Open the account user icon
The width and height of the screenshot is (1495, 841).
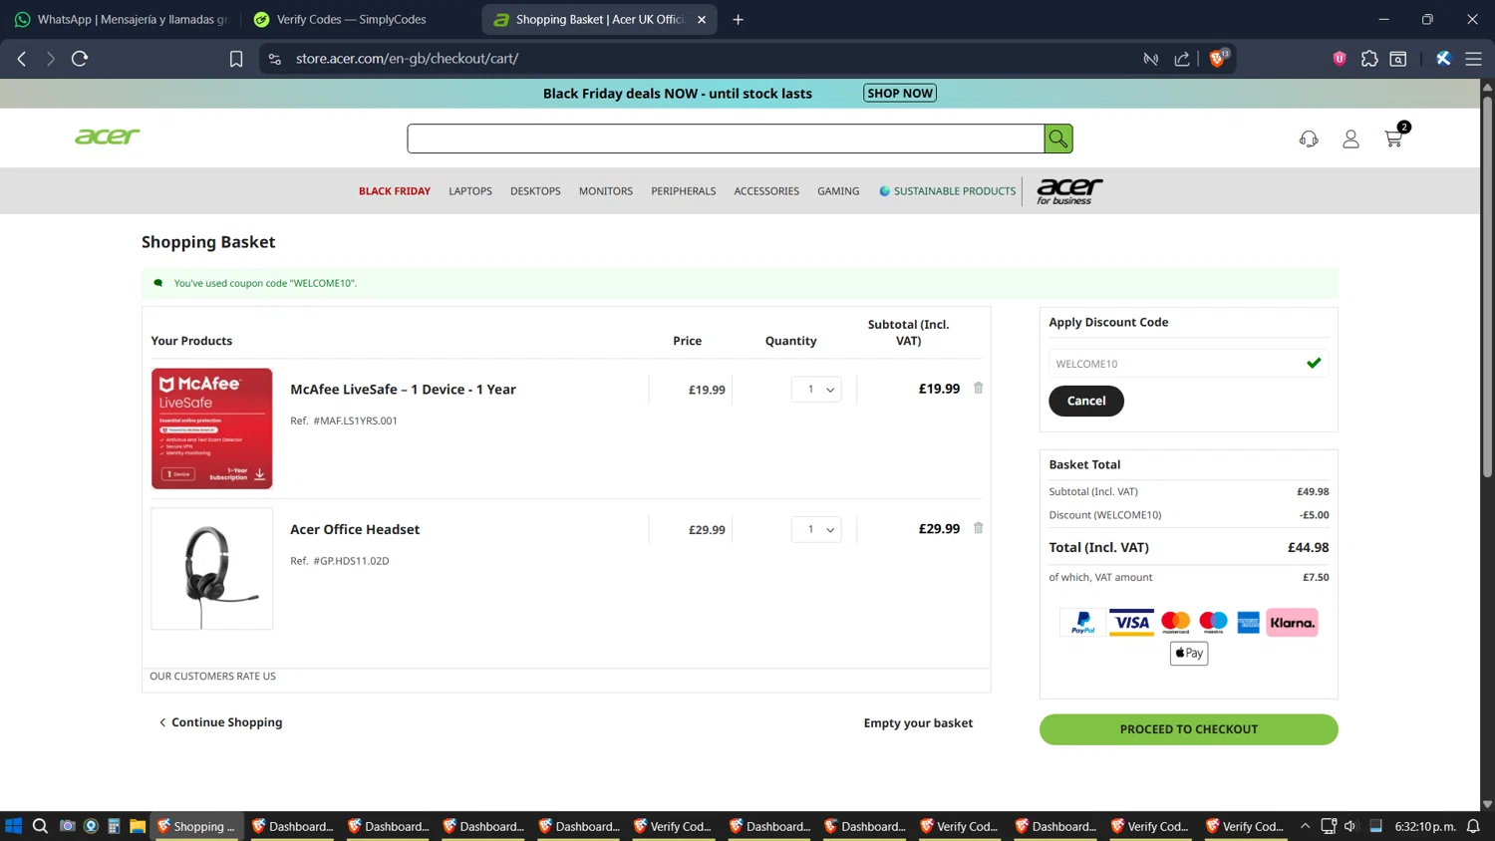point(1350,140)
